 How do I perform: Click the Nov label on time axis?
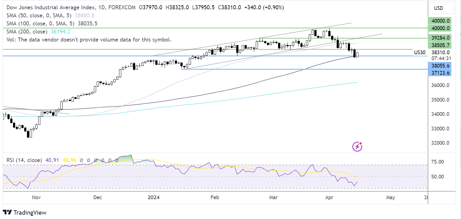click(36, 197)
